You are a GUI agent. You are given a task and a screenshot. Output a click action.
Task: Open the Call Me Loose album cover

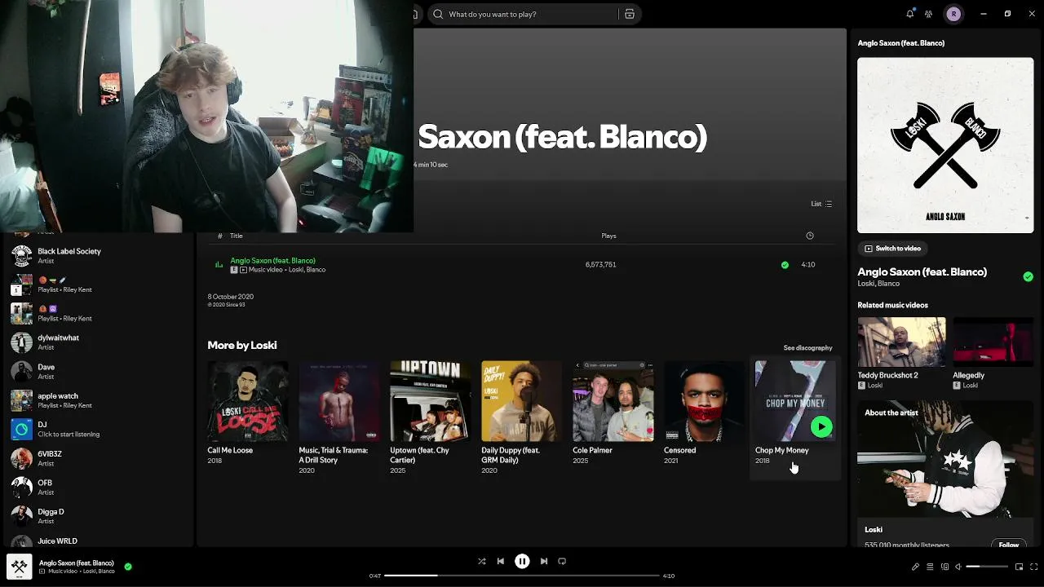[x=247, y=400]
